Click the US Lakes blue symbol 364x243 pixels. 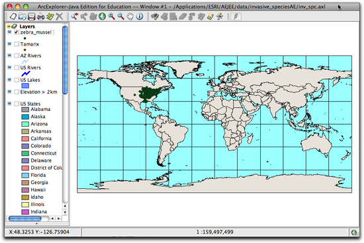point(25,86)
